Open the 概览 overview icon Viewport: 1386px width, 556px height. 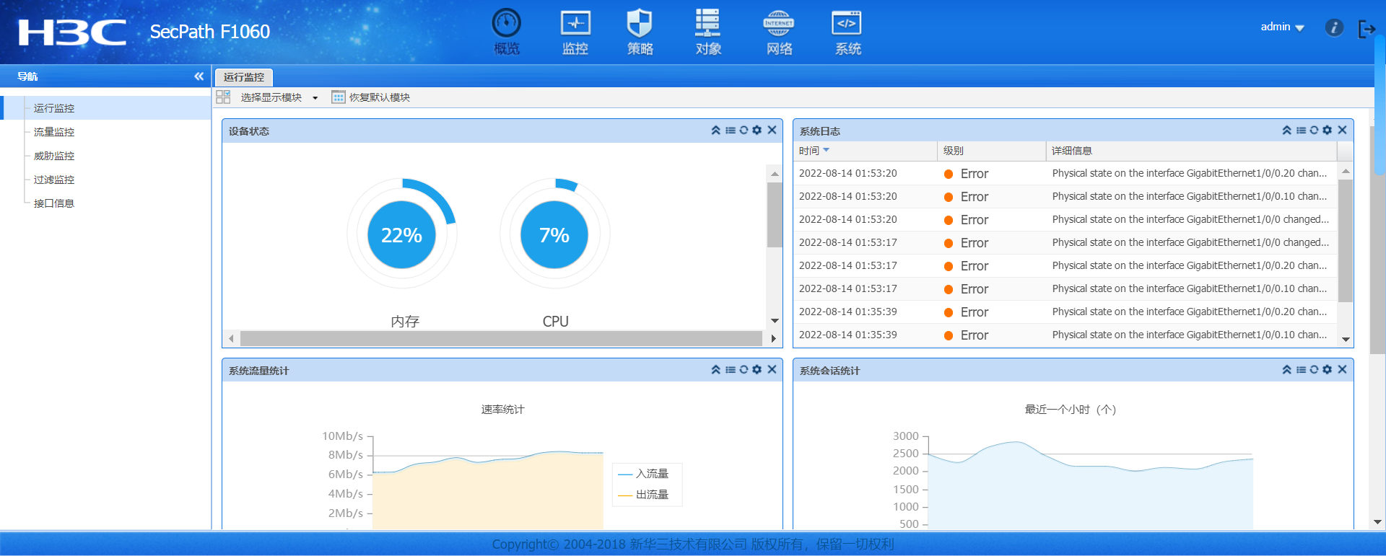[x=506, y=32]
